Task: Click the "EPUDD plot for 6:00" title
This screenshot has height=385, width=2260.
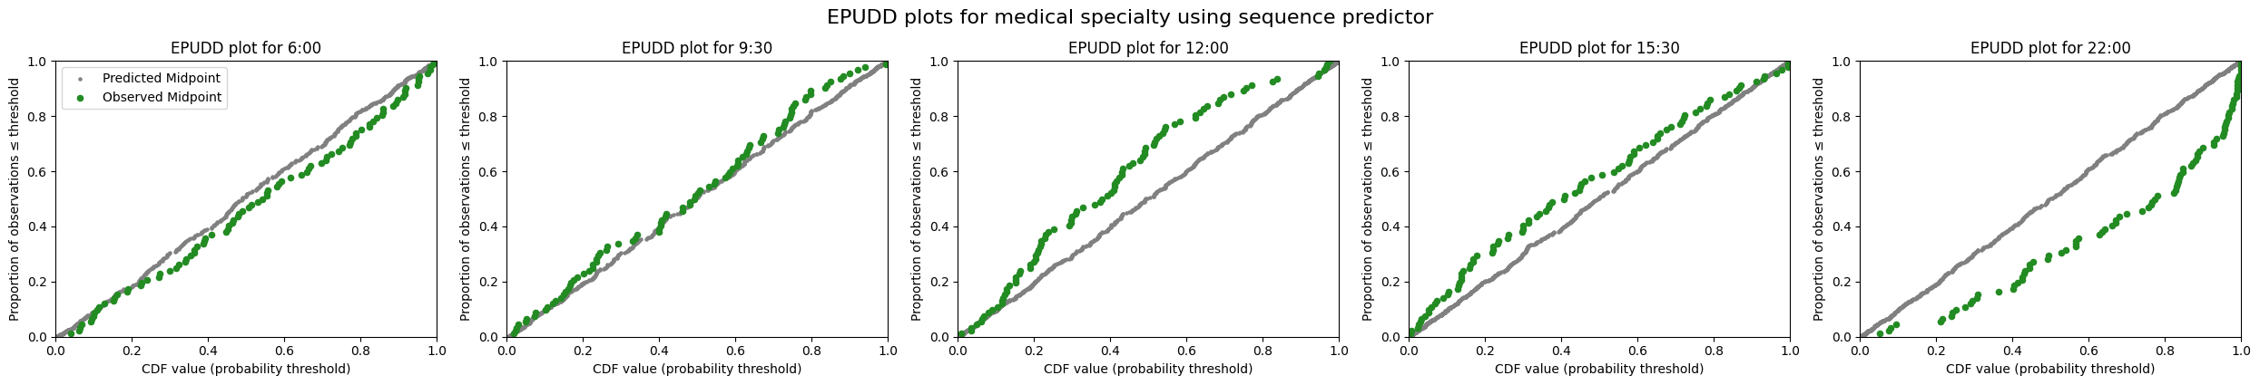Action: [246, 49]
